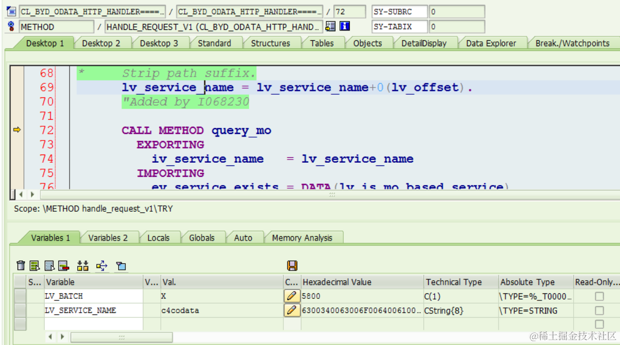Viewport: 620px width, 345px height.
Task: Click the navigate-to-source icon next to HANDLE_REQUEST_V1
Action: pyautogui.click(x=330, y=27)
